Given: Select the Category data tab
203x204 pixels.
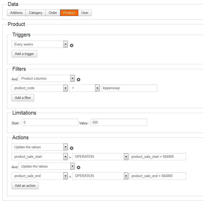Looking at the screenshot, I should point(35,13).
